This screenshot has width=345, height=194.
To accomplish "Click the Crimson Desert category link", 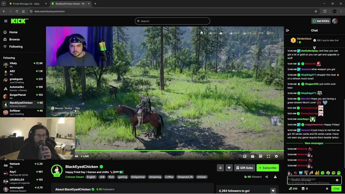I will 74,177.
